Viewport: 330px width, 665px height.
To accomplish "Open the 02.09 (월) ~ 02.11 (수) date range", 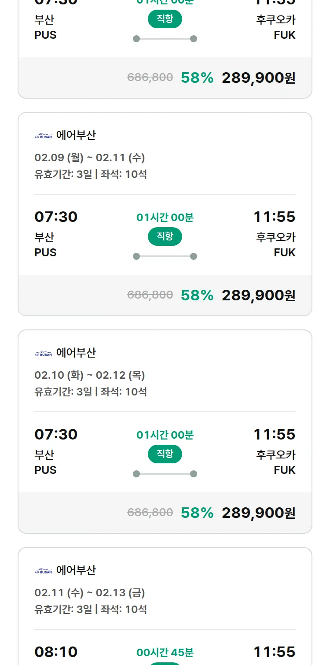I will point(90,158).
